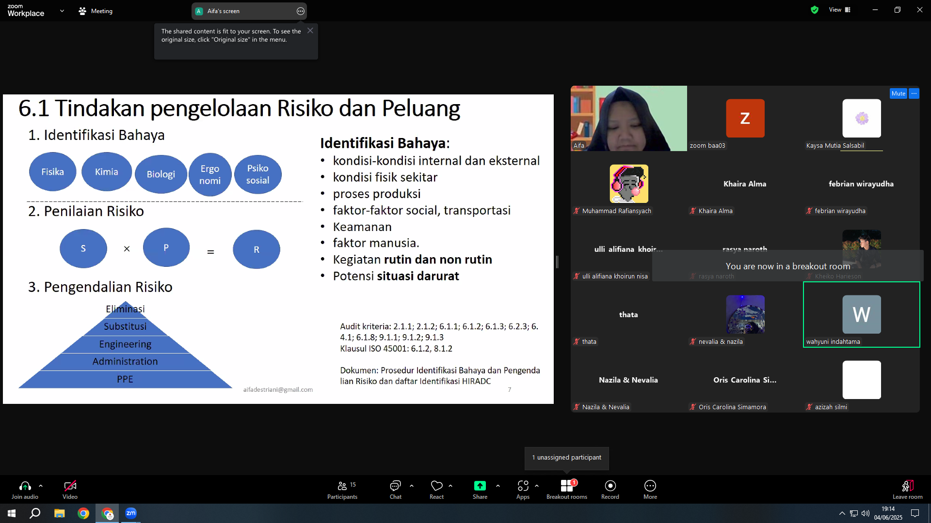Open more options for Kaysa's tile
The image size is (931, 523).
[x=914, y=93]
